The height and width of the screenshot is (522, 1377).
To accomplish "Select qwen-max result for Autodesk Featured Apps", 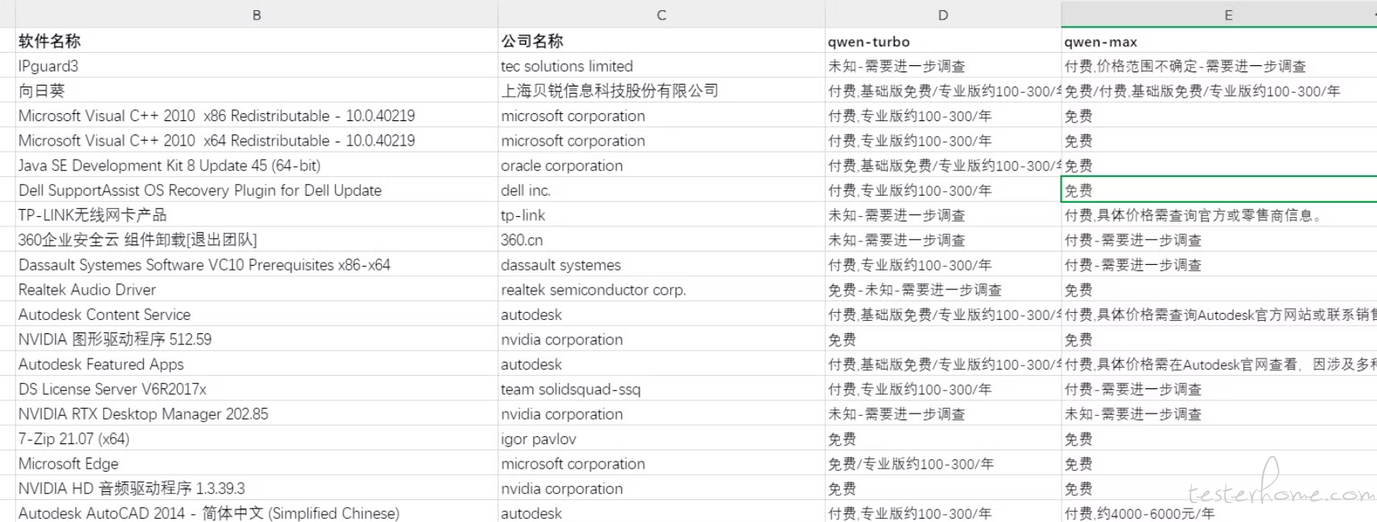I will coord(1219,364).
